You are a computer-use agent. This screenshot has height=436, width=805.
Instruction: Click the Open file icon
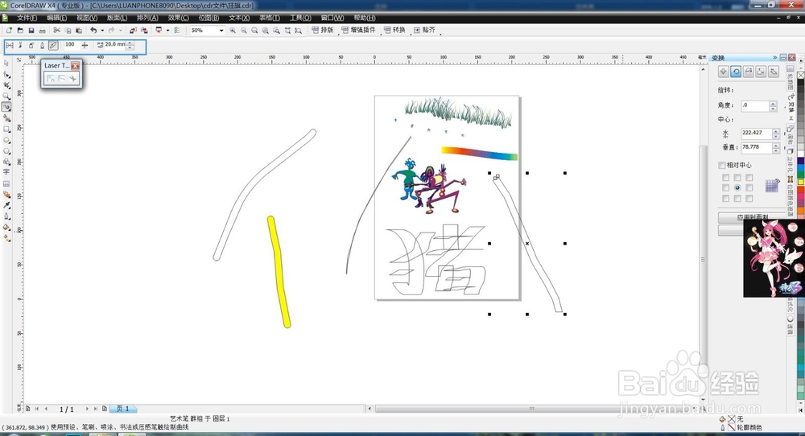point(20,31)
